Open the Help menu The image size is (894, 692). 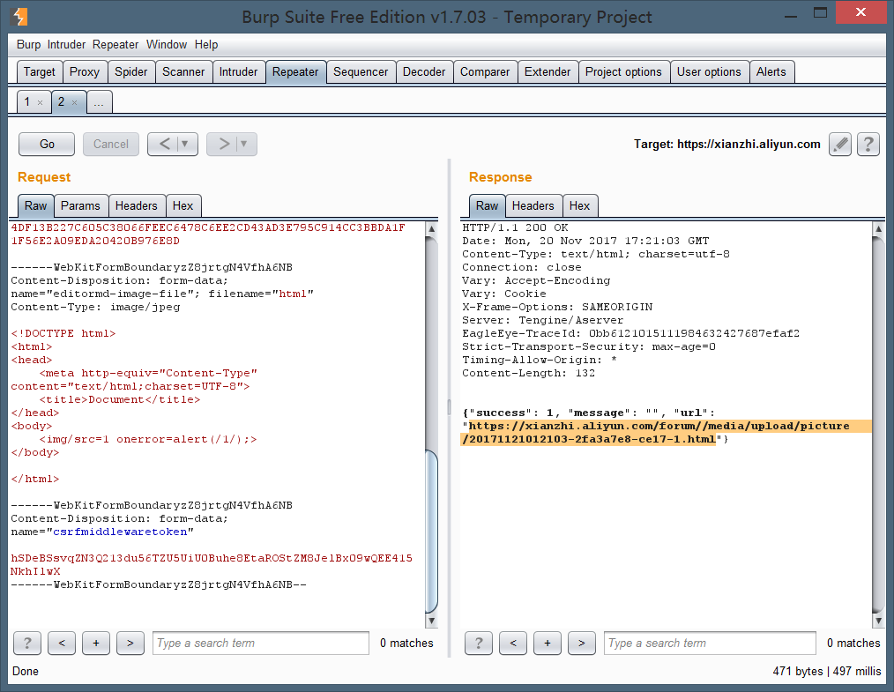click(x=205, y=44)
